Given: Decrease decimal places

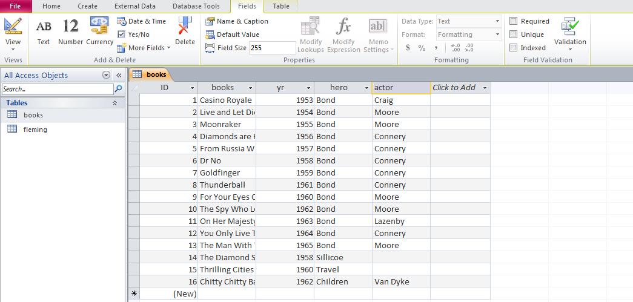Looking at the screenshot, I should click(469, 48).
